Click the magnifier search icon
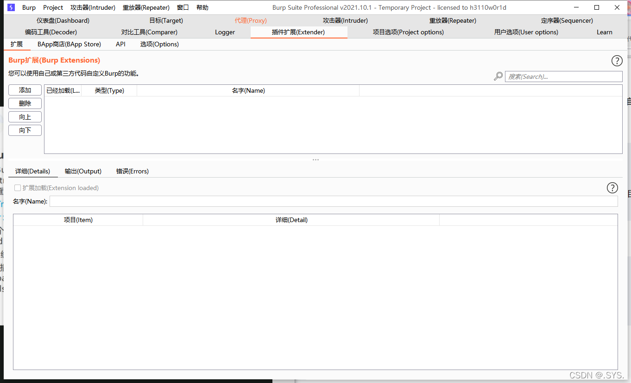Viewport: 631px width, 383px height. 498,77
